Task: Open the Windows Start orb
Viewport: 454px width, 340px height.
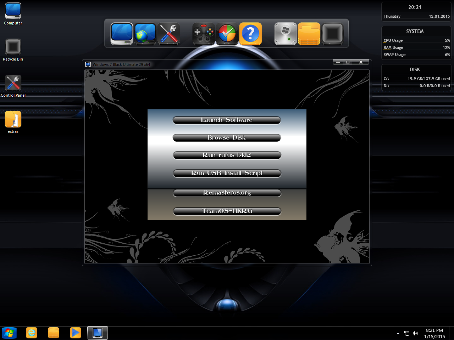Action: coord(9,333)
